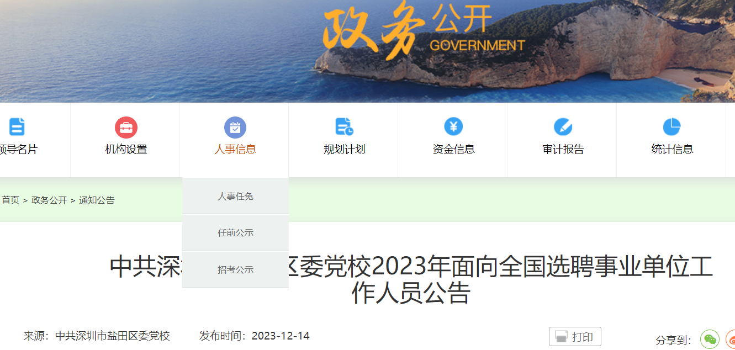Click the 审计报告 pen icon
The width and height of the screenshot is (735, 350).
pyautogui.click(x=563, y=127)
